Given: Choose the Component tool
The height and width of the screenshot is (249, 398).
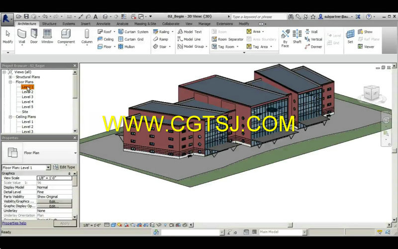Looking at the screenshot, I should pos(66,36).
